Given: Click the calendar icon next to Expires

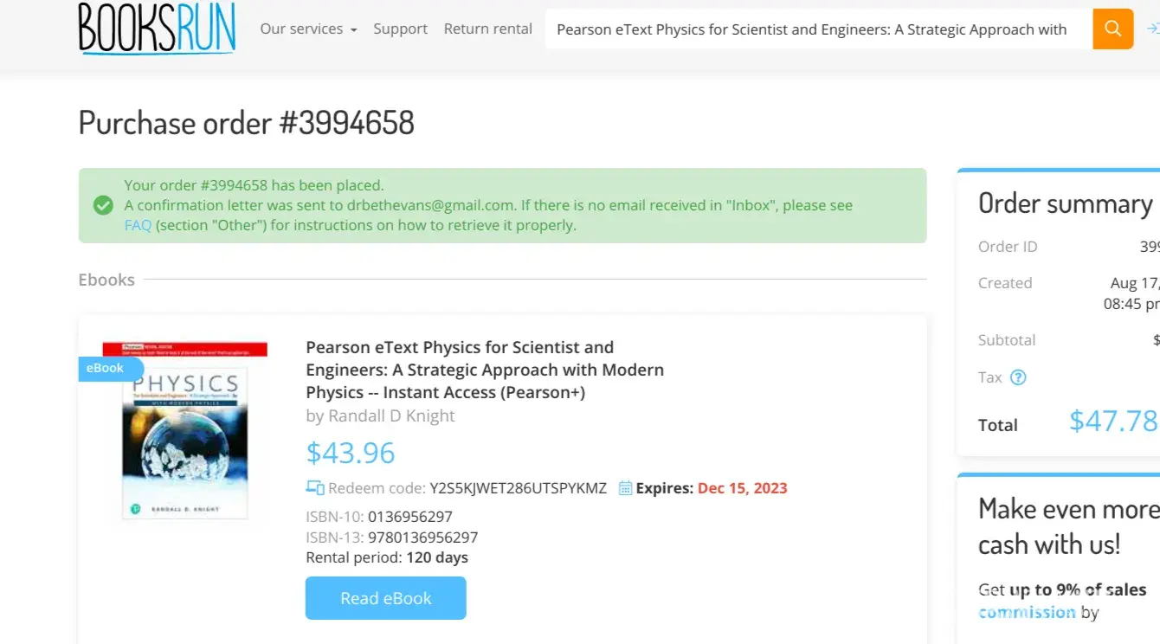Looking at the screenshot, I should [625, 488].
